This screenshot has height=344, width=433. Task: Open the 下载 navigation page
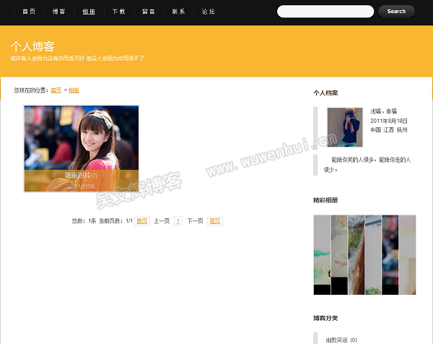tap(118, 12)
